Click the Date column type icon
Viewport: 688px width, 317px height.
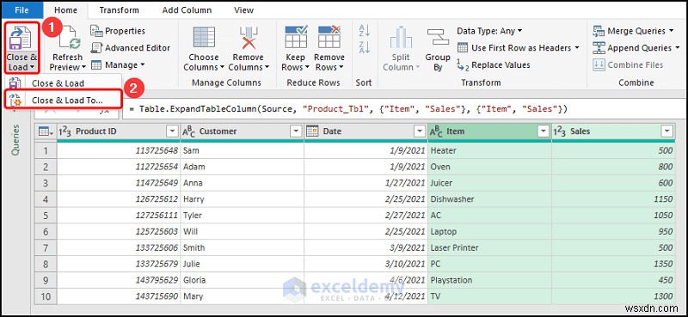click(312, 131)
